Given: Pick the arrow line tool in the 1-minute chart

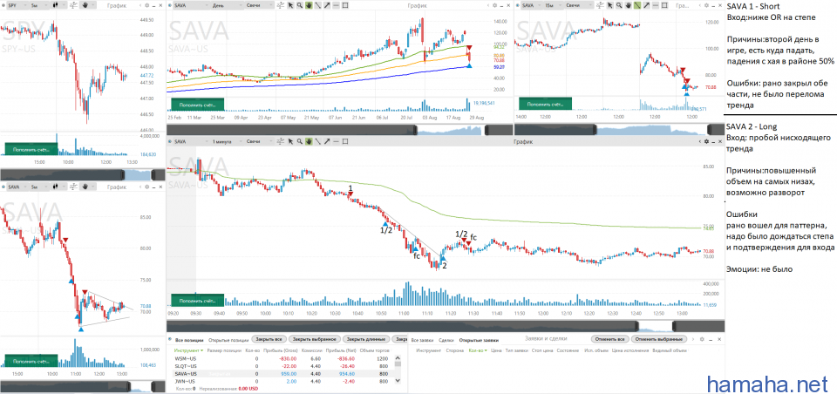Looking at the screenshot, I should click(327, 141).
